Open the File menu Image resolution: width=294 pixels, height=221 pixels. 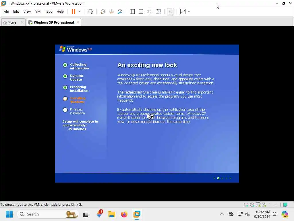point(6,12)
